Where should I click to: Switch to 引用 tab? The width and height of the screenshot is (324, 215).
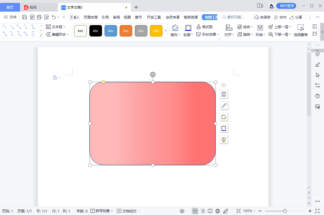(x=105, y=17)
